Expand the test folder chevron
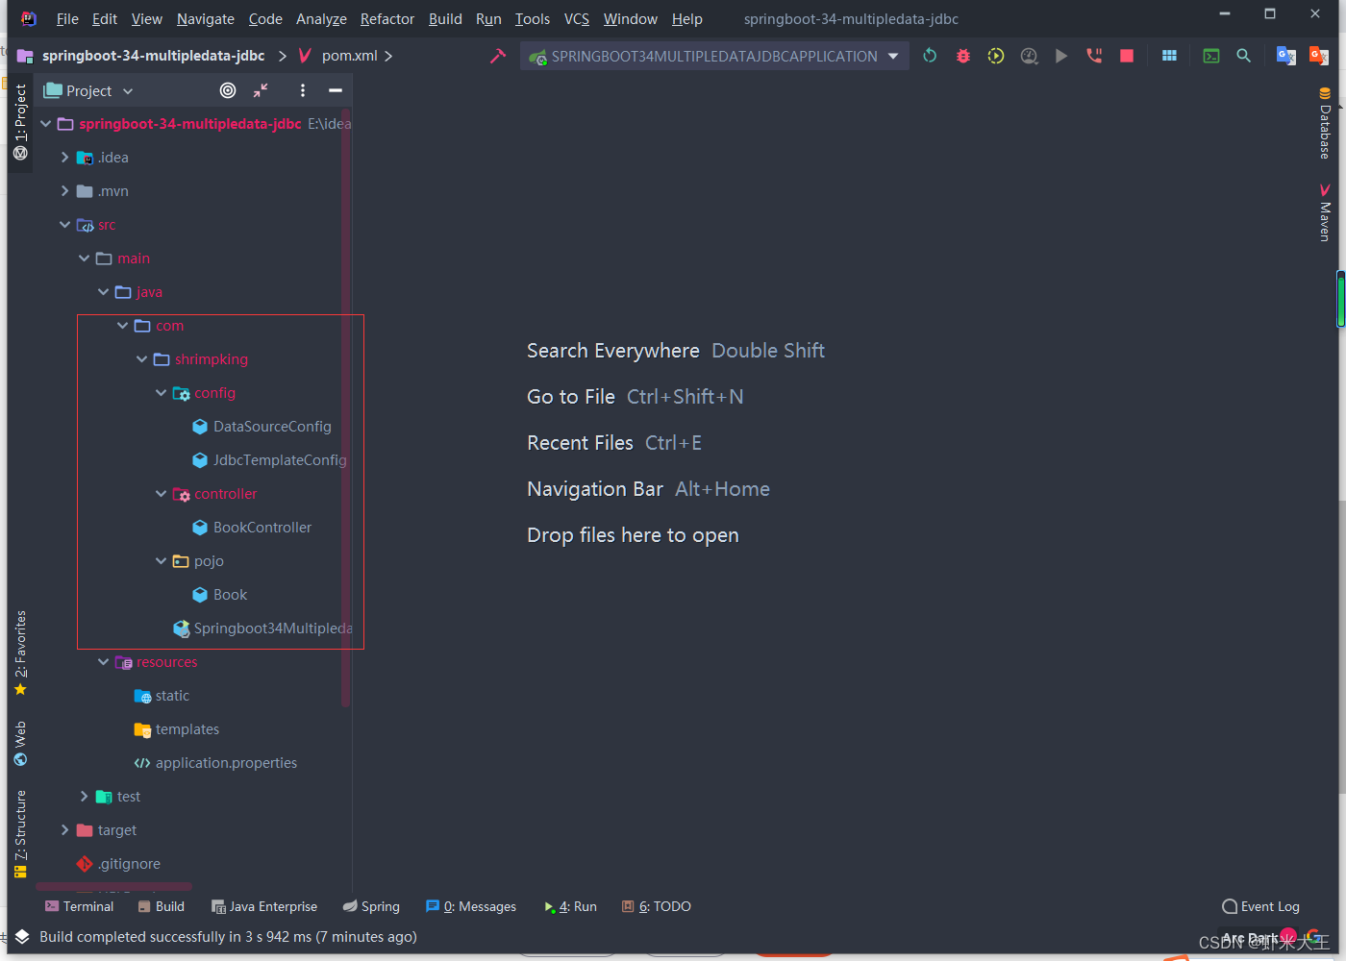The width and height of the screenshot is (1346, 961). [x=84, y=796]
